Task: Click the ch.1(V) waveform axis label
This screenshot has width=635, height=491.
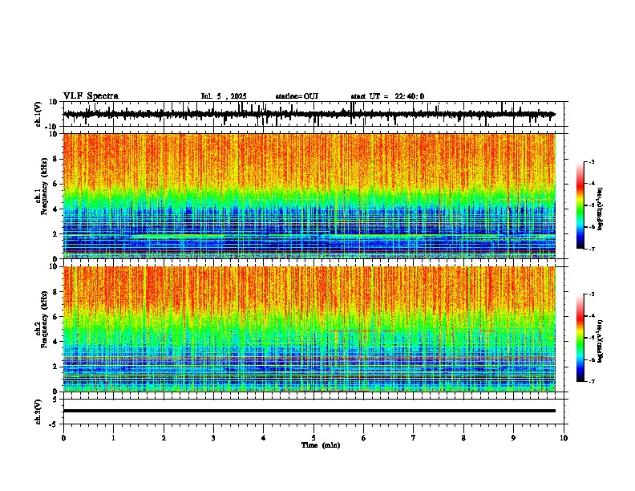Action: coord(38,114)
